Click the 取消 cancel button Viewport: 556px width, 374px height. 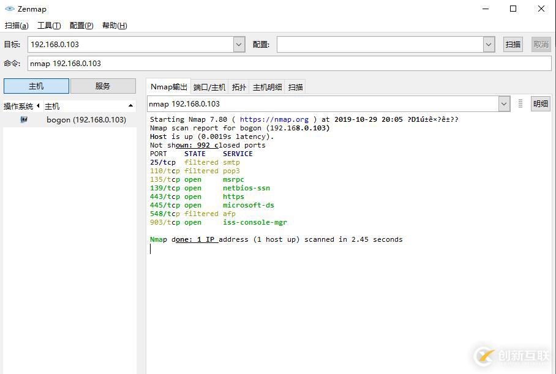541,45
